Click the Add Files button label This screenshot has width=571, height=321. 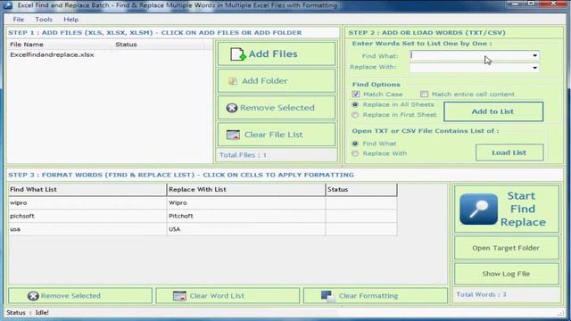point(273,53)
